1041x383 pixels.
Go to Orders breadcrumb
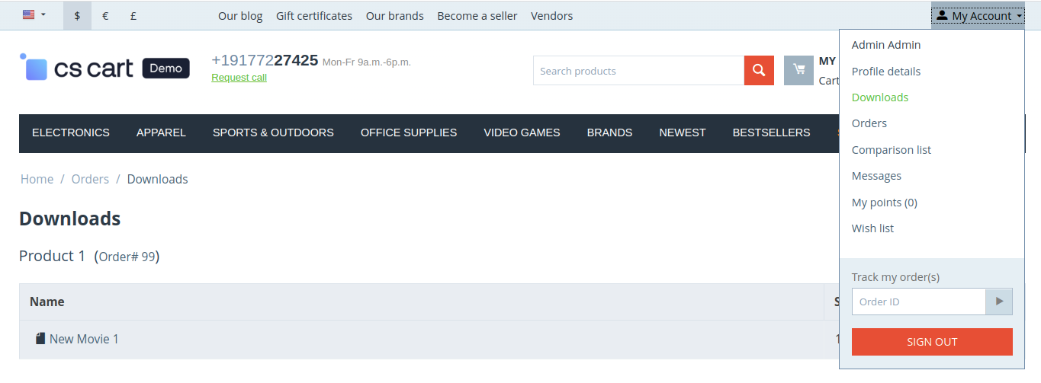click(x=90, y=180)
